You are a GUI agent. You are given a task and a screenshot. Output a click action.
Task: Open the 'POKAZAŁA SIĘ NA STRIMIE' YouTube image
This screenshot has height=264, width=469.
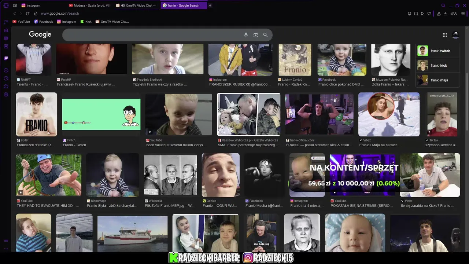click(x=362, y=175)
